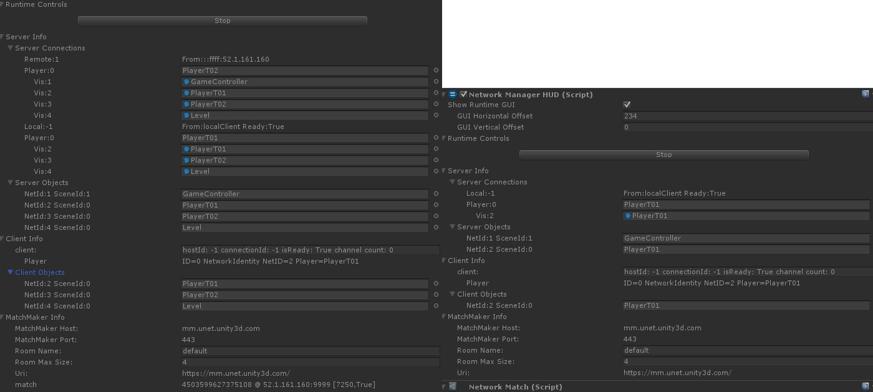Edit the GUI Horizontal Offset value 234
Screen dimensions: 873x392
748,116
